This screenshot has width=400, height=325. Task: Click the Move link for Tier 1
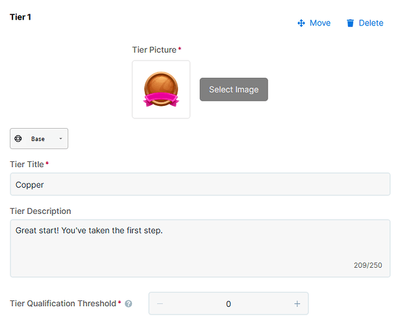click(x=314, y=23)
